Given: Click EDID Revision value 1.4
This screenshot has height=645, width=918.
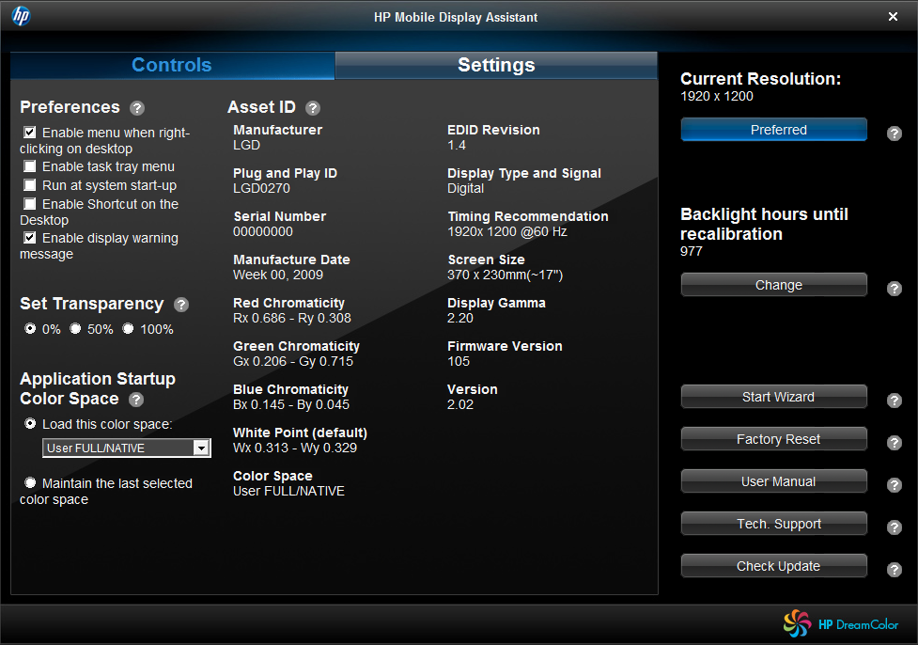Looking at the screenshot, I should [x=457, y=146].
